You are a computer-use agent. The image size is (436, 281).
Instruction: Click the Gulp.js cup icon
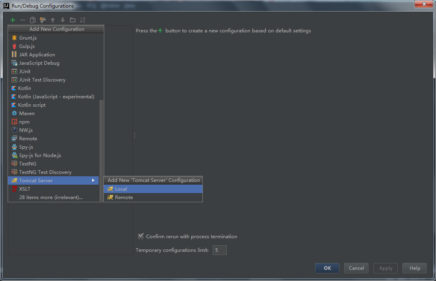(x=14, y=46)
